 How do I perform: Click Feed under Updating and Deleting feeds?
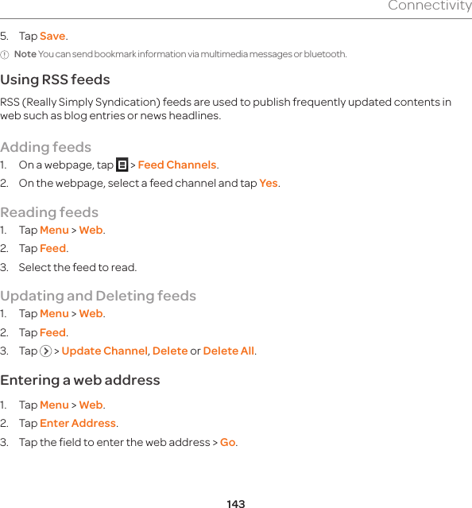52,333
